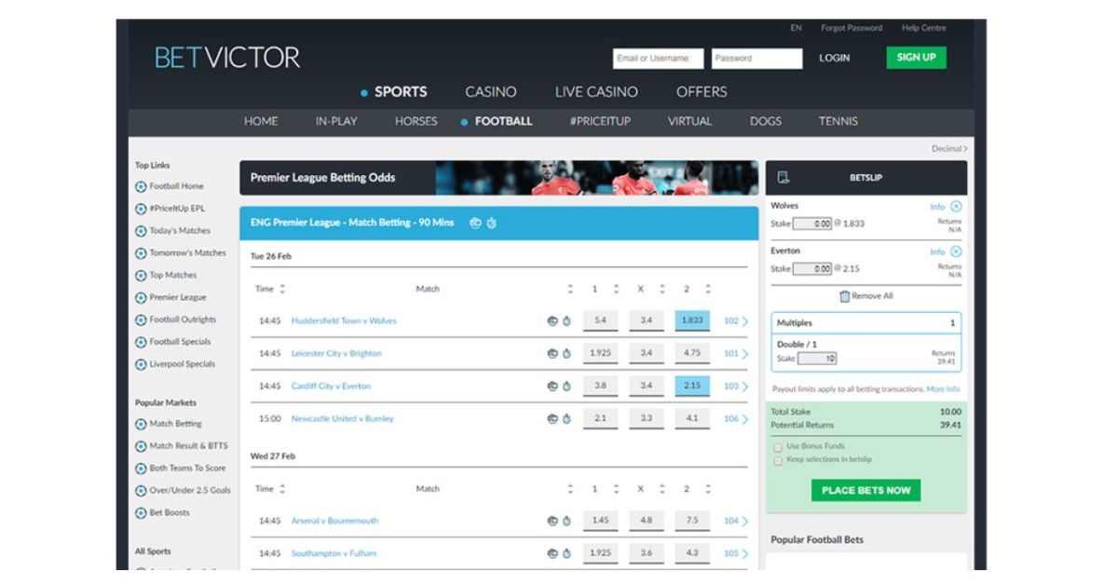Click the stats icon for Leicester City v Brighton
The width and height of the screenshot is (1118, 585).
552,354
